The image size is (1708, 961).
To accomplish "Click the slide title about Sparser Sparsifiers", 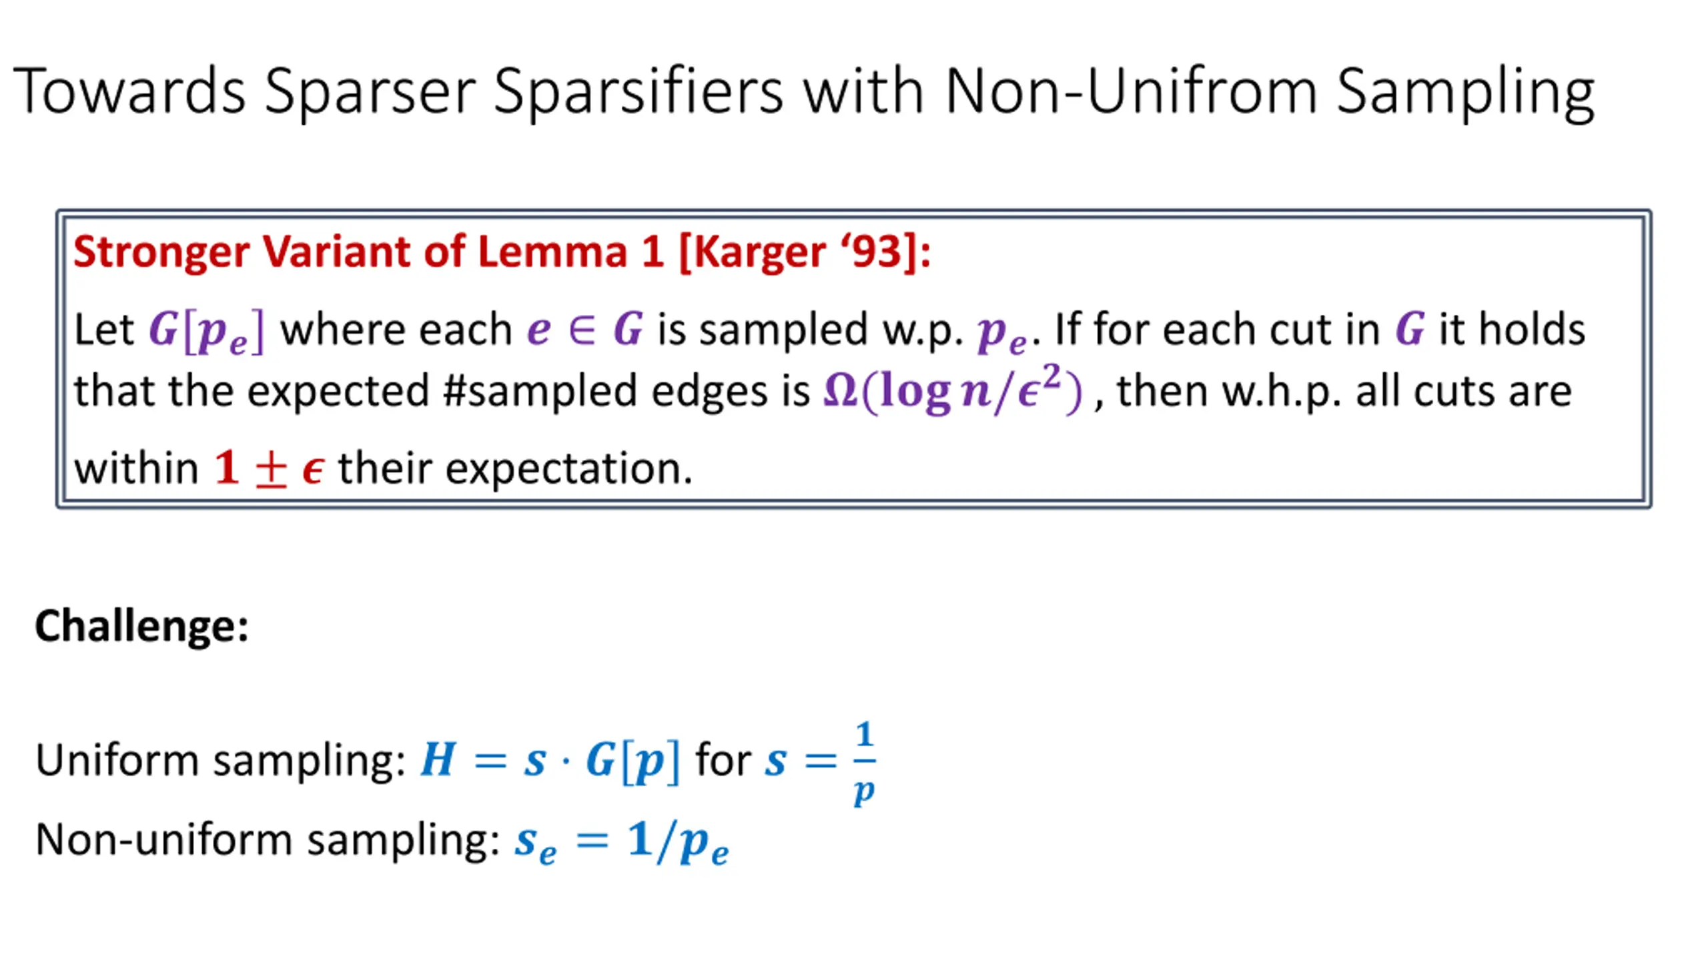I will pyautogui.click(x=803, y=92).
